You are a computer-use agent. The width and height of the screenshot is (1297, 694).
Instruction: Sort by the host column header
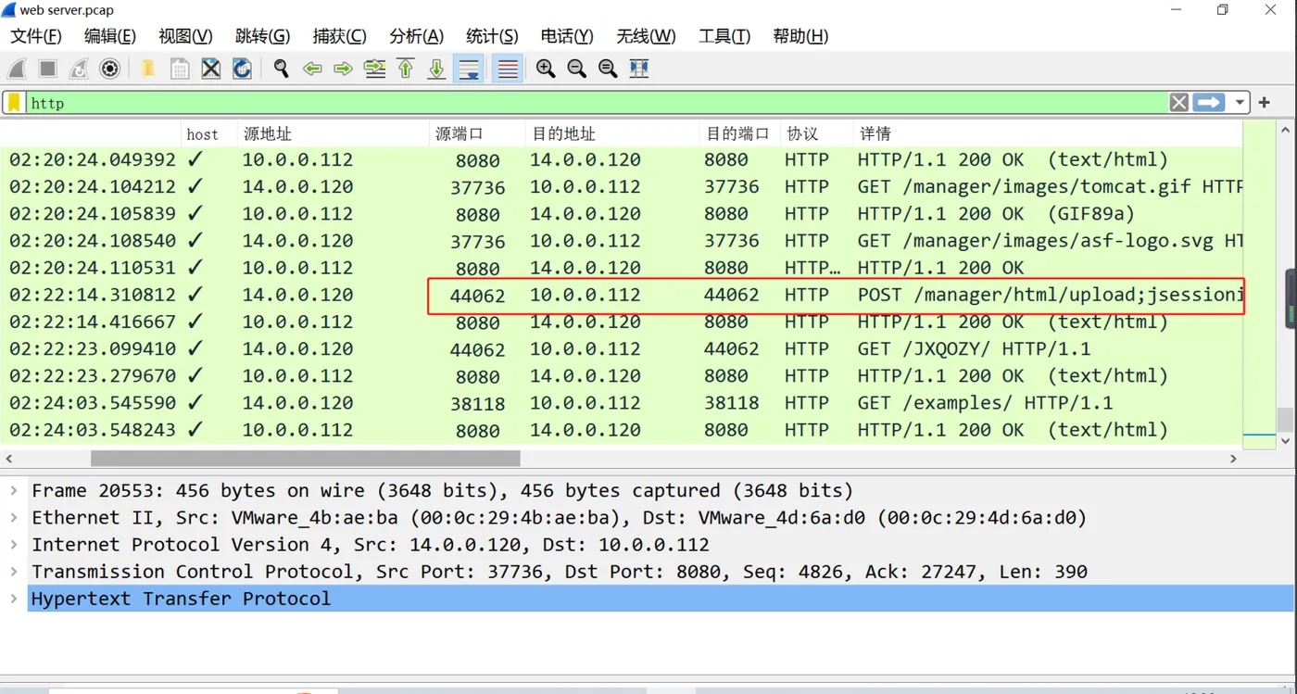tap(208, 133)
